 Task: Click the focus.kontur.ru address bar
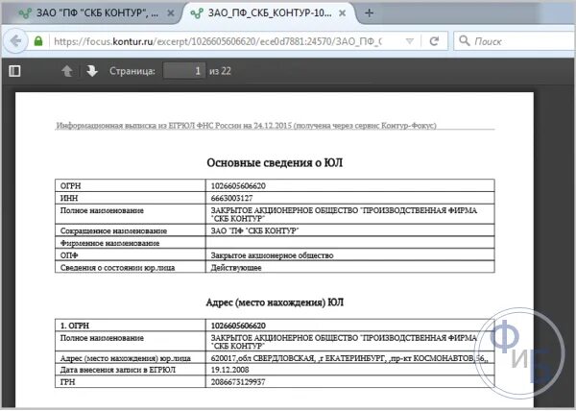pos(218,41)
